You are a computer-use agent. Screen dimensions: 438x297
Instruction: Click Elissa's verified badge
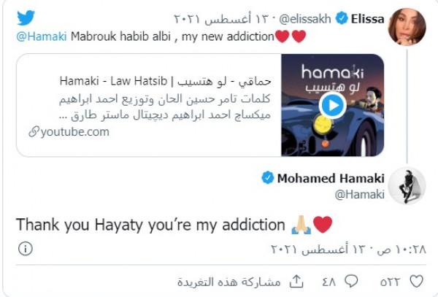[342, 18]
